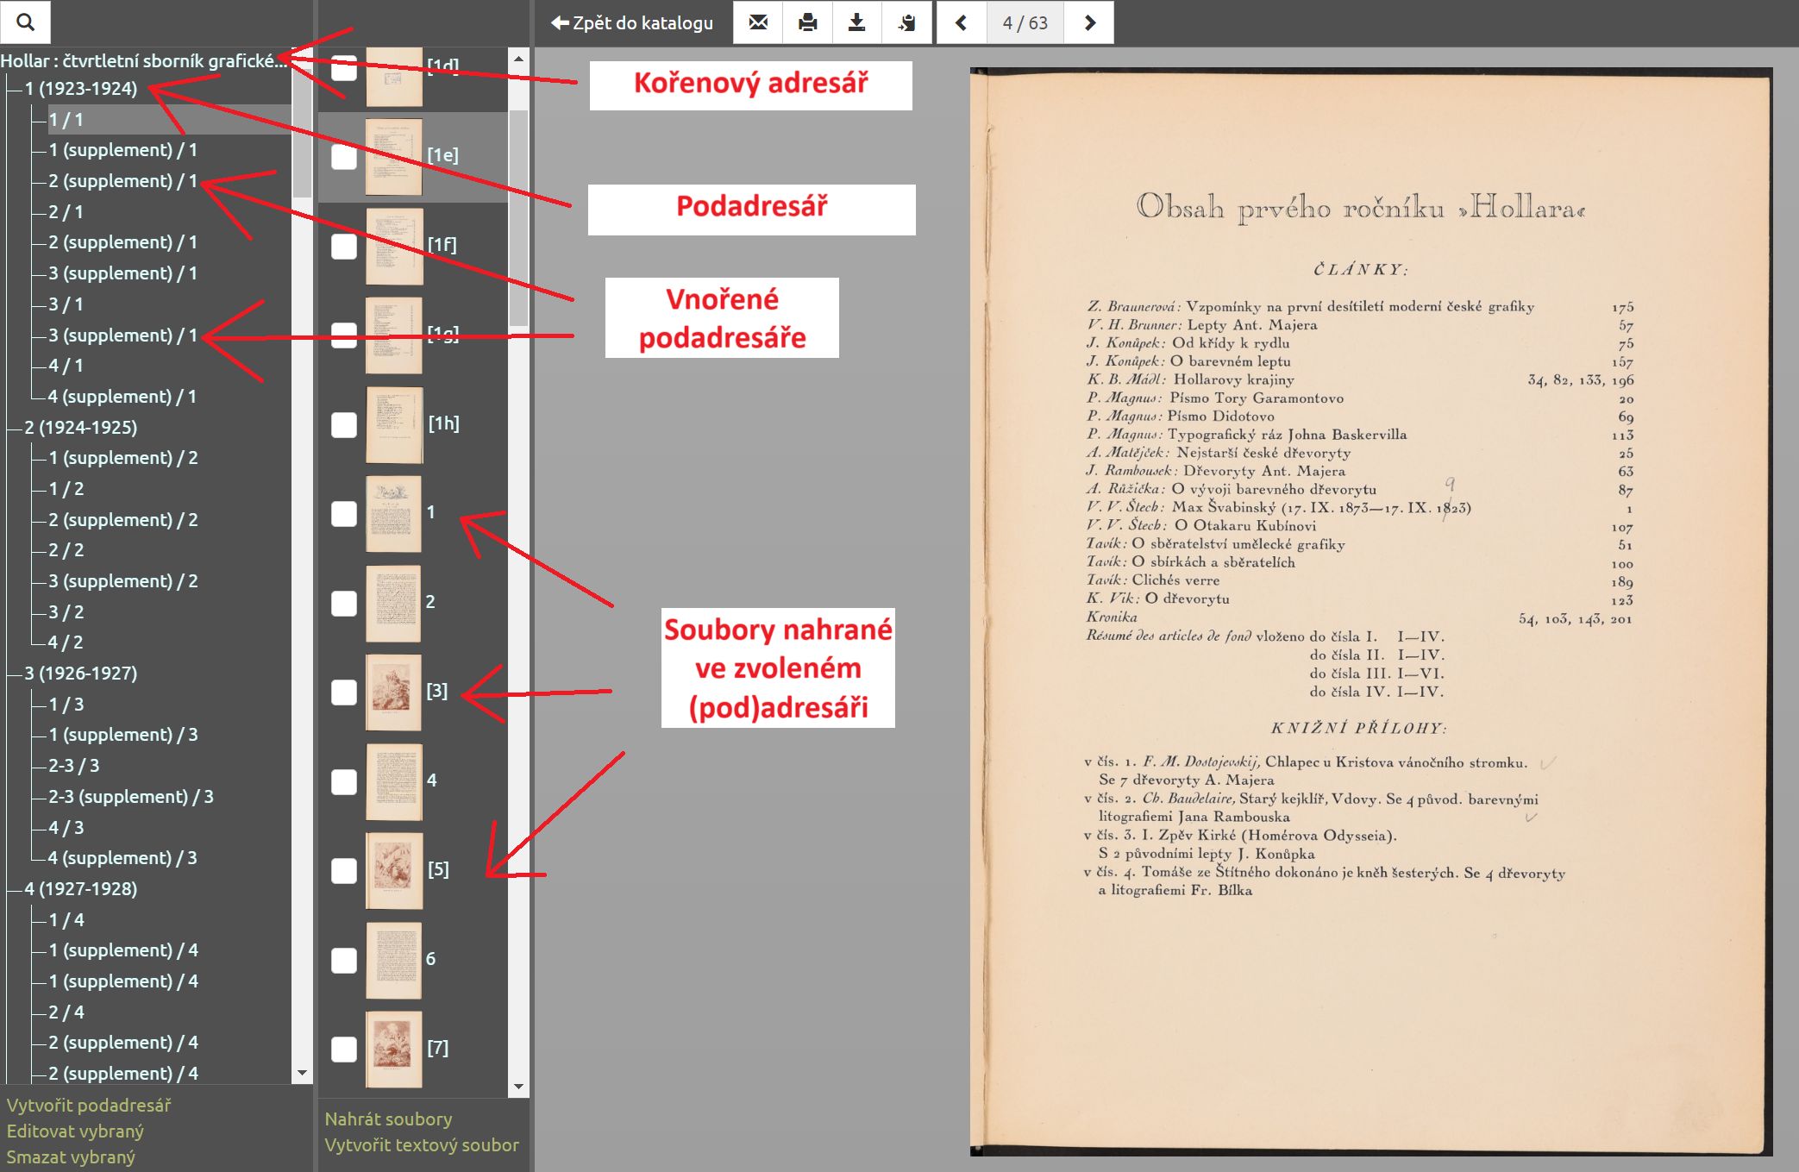
Task: Click Vytvořit podadresář link
Action: 89,1106
